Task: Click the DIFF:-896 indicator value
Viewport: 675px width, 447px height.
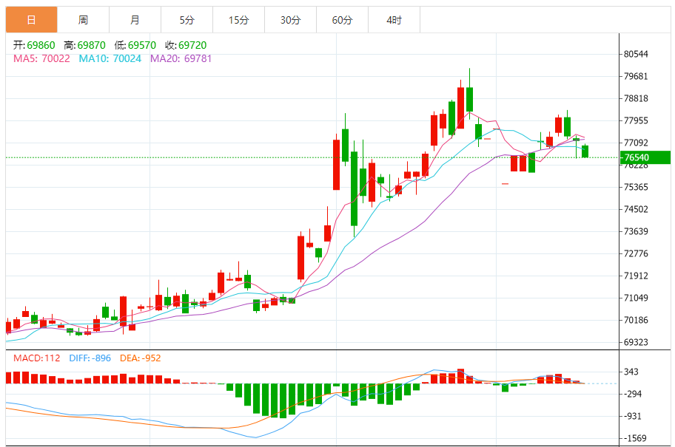Action: click(x=90, y=358)
